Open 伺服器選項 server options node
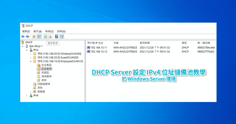The image size is (236, 124). [44, 84]
